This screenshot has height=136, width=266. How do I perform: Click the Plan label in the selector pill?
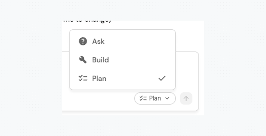[155, 98]
